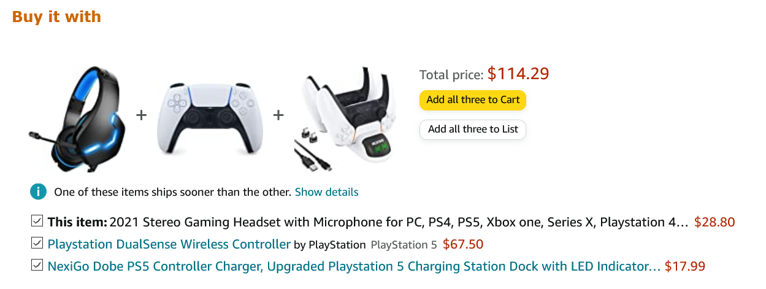Open the Playstation DualSense Wireless Controller link
Image resolution: width=766 pixels, height=289 pixels.
[x=169, y=244]
